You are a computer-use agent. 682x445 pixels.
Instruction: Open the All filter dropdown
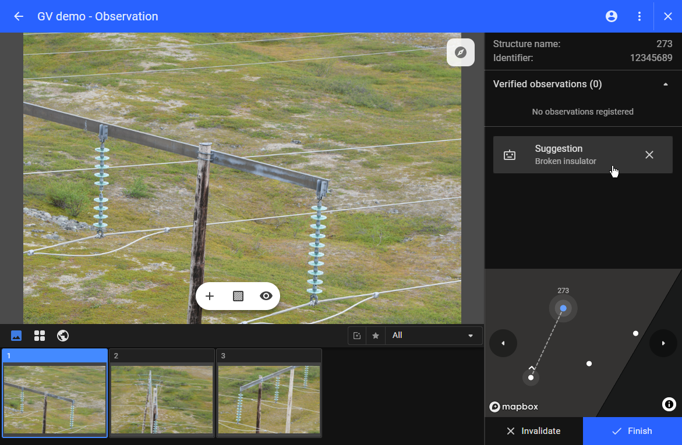[433, 336]
